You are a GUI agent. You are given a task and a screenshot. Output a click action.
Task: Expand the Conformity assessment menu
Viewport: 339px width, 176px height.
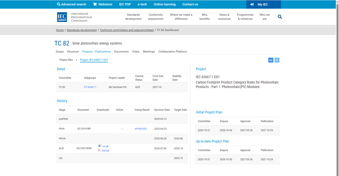[156, 17]
